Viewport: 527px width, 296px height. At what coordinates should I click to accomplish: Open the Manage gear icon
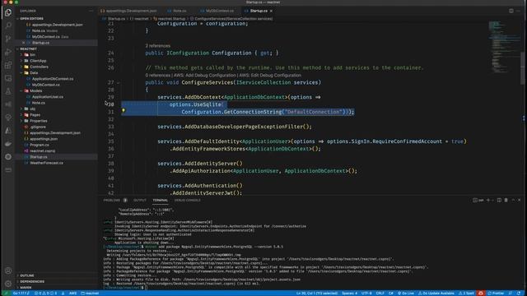coord(8,284)
